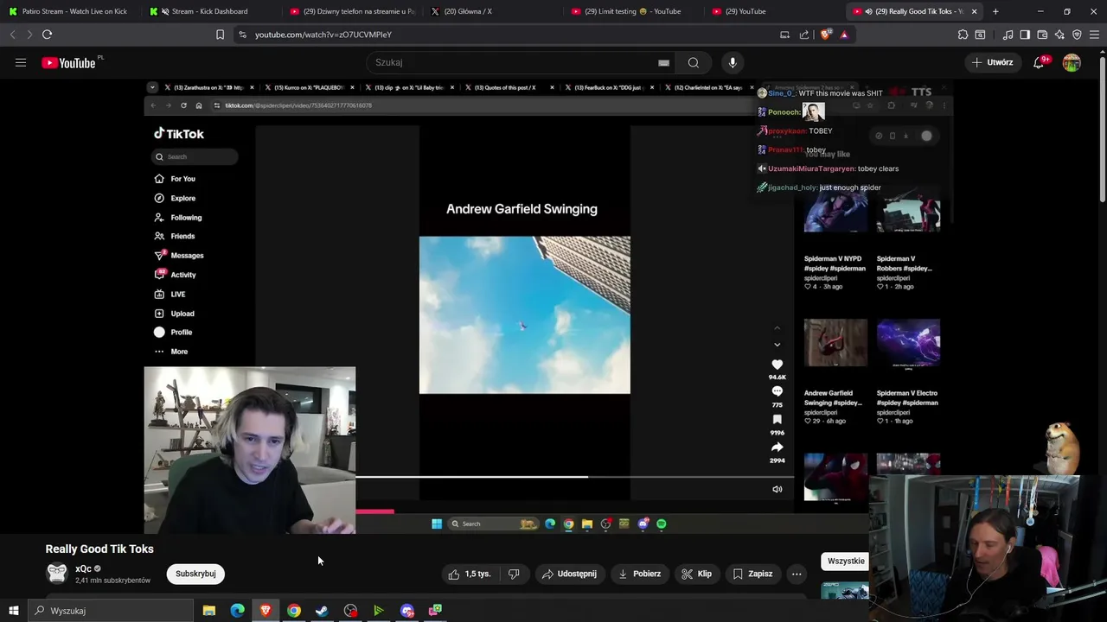Switch to the Dziwny telefon na streamie tab
This screenshot has height=622, width=1107.
coord(352,11)
